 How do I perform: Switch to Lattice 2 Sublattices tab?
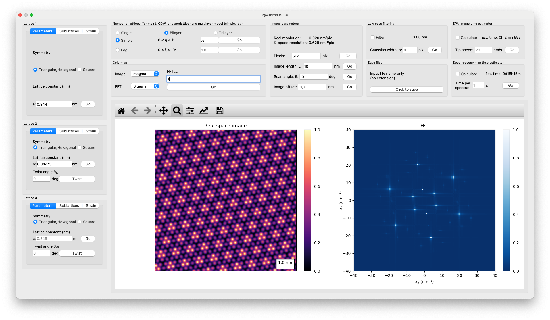tap(69, 131)
